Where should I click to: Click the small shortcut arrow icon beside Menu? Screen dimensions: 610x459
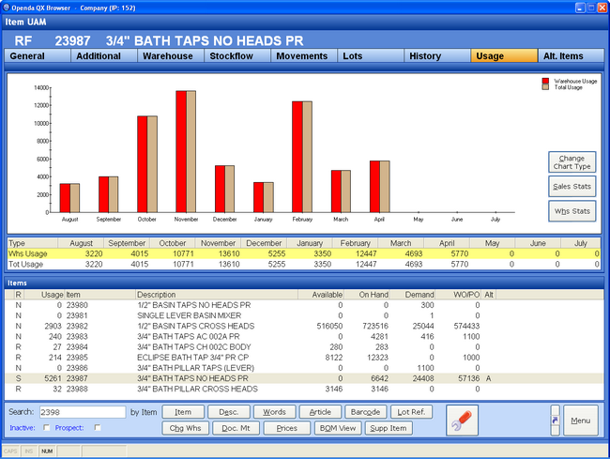(556, 421)
